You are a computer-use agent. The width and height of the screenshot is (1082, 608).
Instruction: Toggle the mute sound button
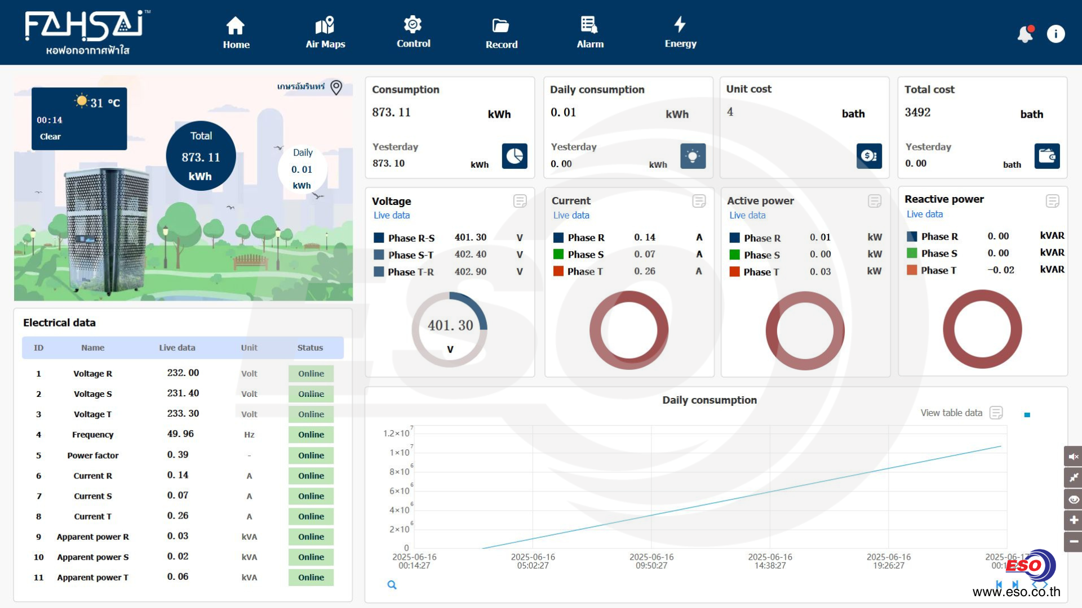[x=1073, y=457]
